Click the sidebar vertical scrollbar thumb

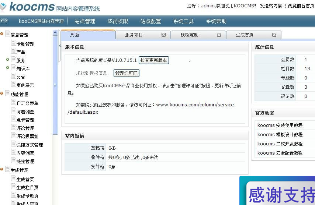[x=55, y=85]
